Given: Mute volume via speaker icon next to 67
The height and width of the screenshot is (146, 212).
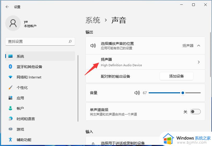Looking at the screenshot, I should [x=137, y=93].
